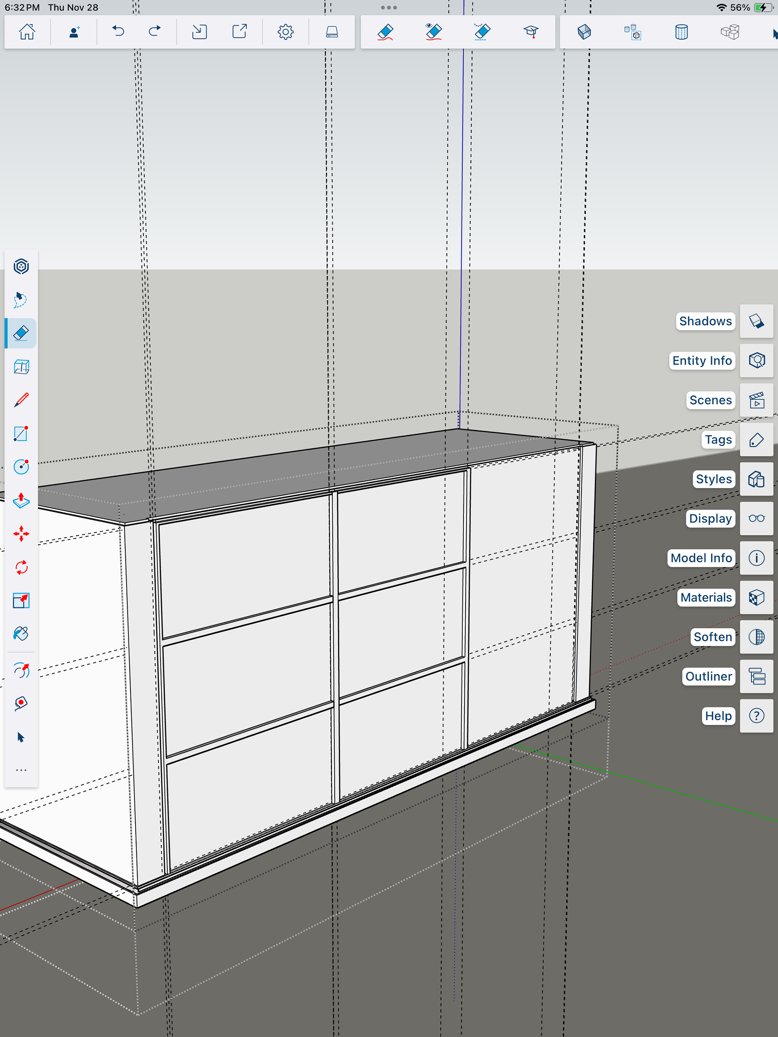The image size is (778, 1037).
Task: Toggle the Soften eraser mode
Action: 482,32
